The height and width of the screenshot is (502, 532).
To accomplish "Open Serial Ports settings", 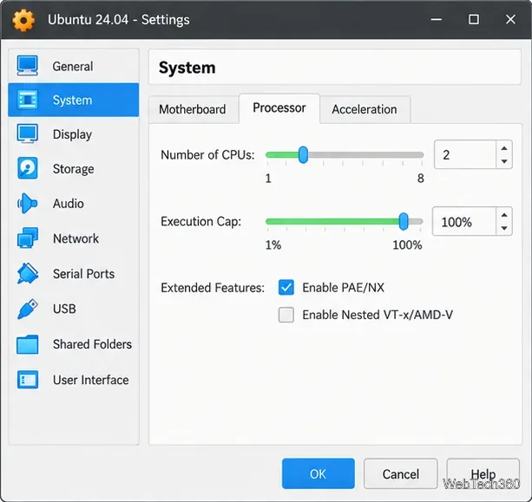I will [x=74, y=273].
